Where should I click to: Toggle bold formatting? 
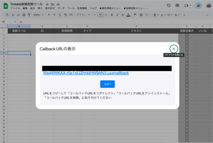(x=112, y=15)
